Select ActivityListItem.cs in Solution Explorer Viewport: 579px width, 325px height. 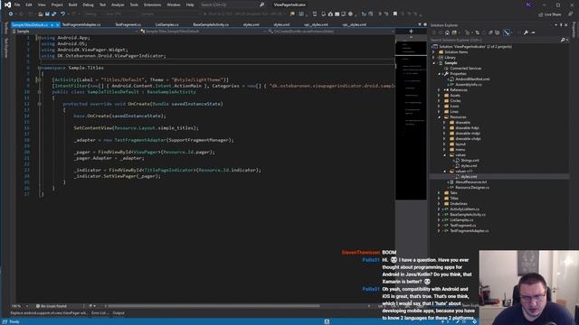coord(464,209)
